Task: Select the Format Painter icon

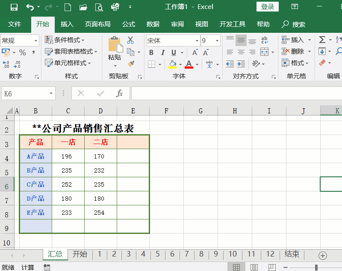Action: click(x=131, y=63)
